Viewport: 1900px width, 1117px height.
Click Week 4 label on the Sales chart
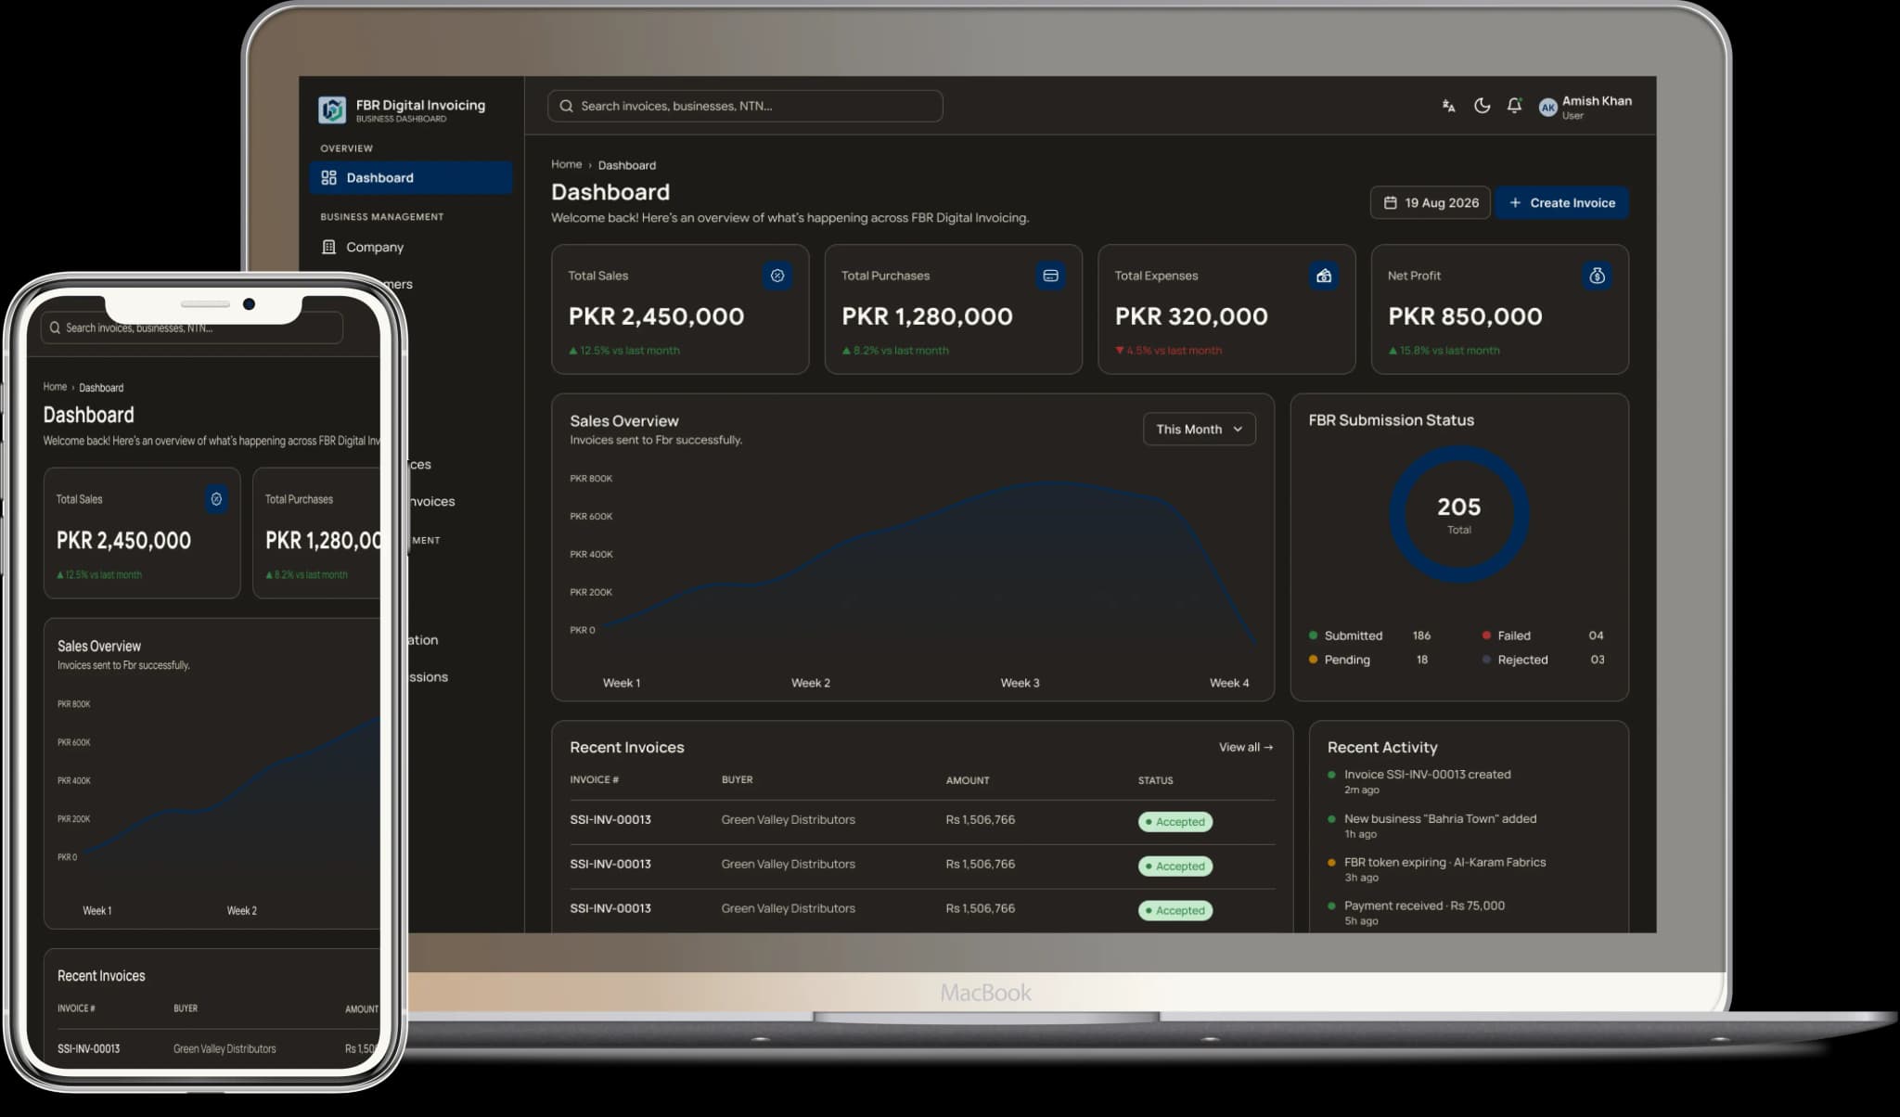pos(1228,683)
